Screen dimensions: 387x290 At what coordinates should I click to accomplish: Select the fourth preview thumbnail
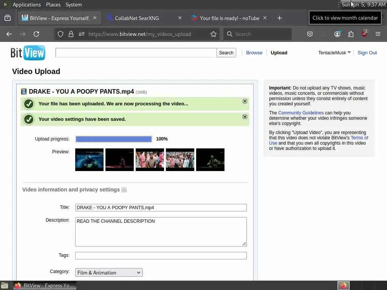(x=180, y=160)
